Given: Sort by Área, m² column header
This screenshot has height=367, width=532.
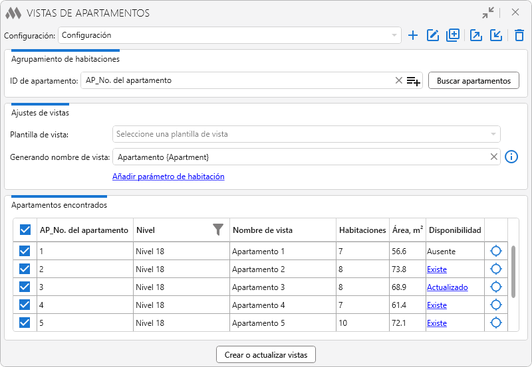Looking at the screenshot, I should tap(408, 230).
